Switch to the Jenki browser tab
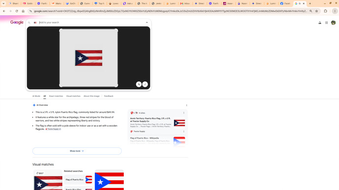339x190 pixels. point(157,3)
